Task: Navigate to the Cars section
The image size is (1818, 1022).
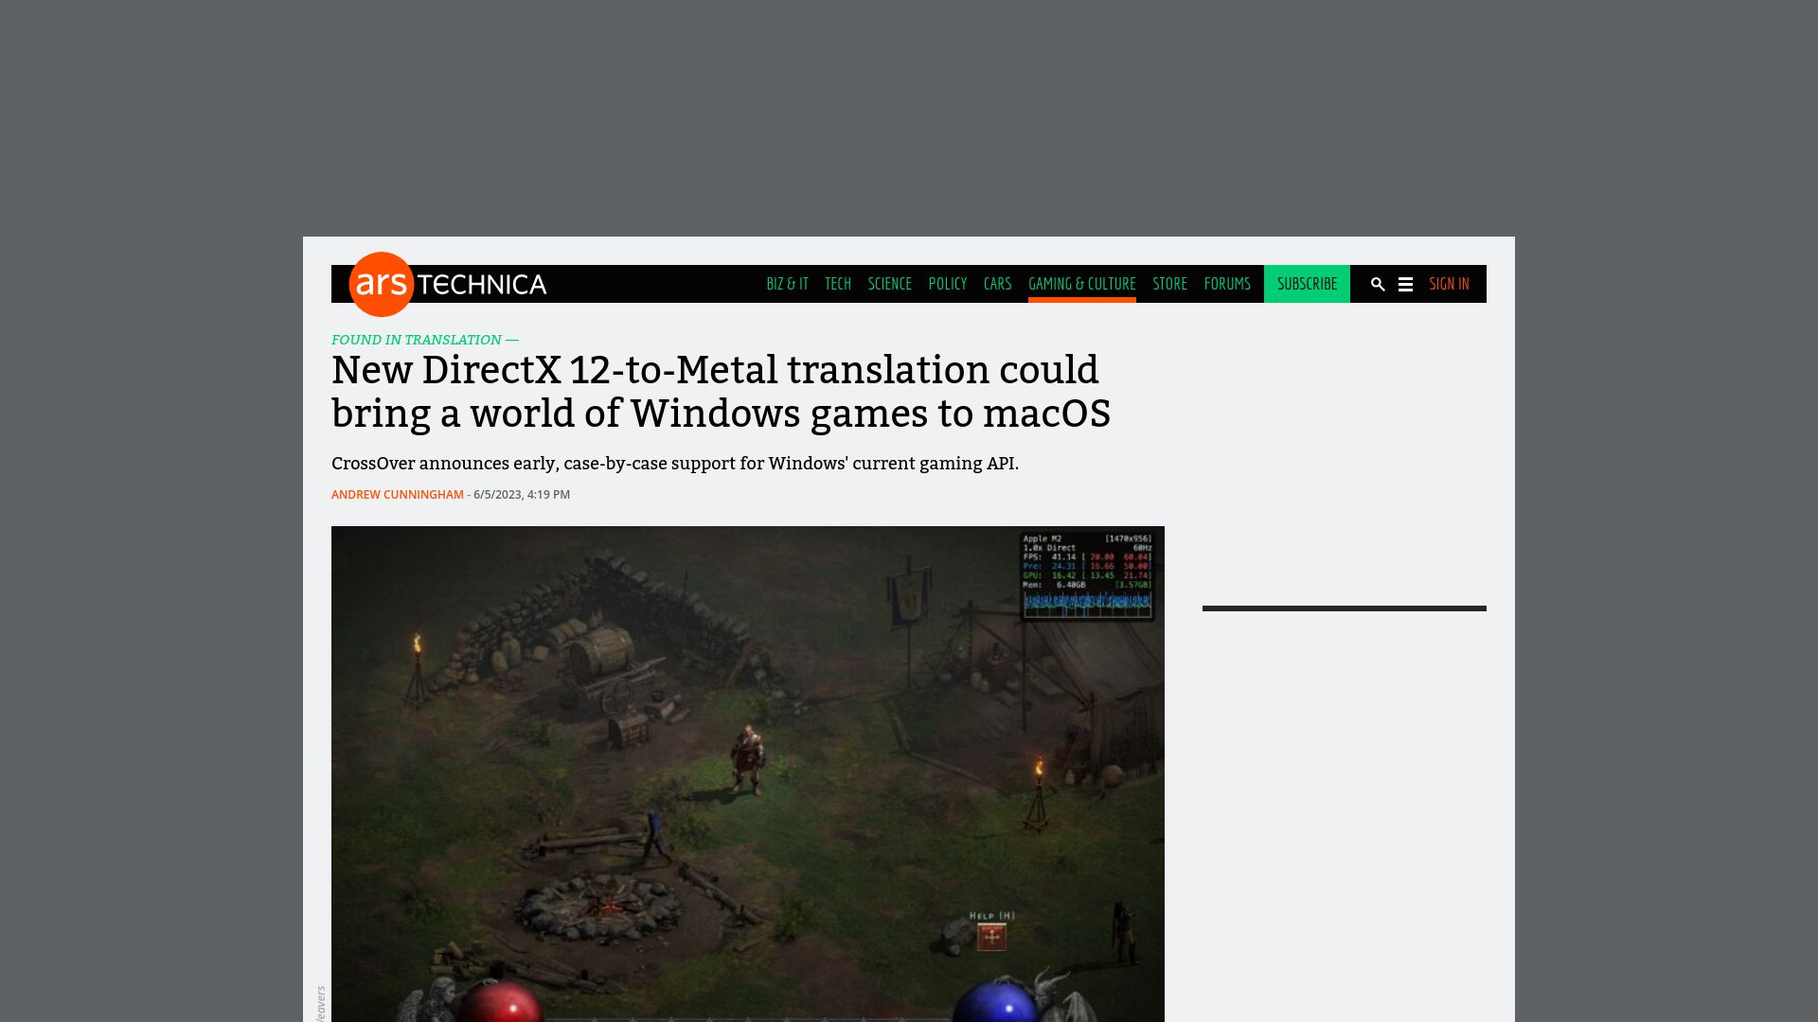Action: coord(997,284)
